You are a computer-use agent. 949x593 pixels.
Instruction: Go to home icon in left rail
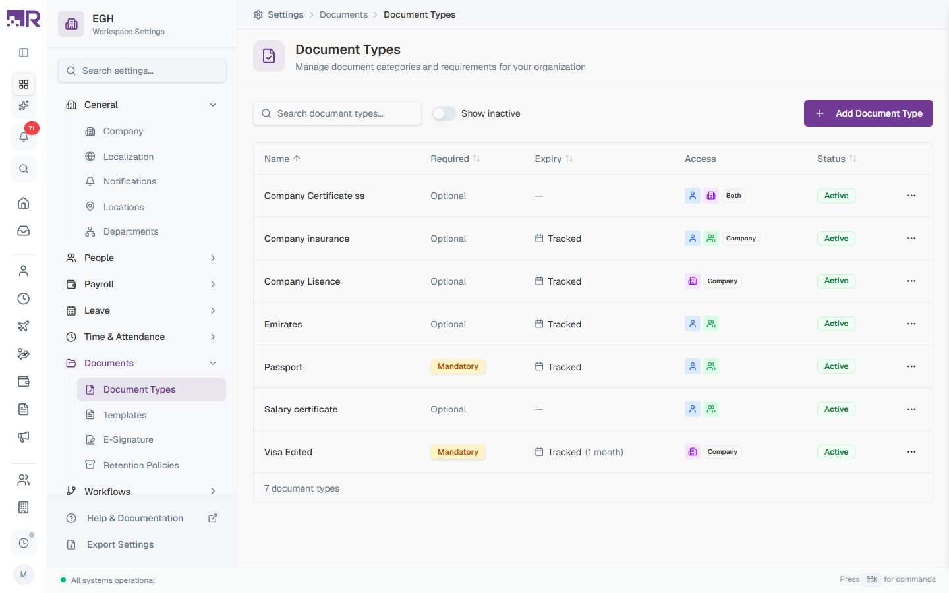tap(24, 203)
